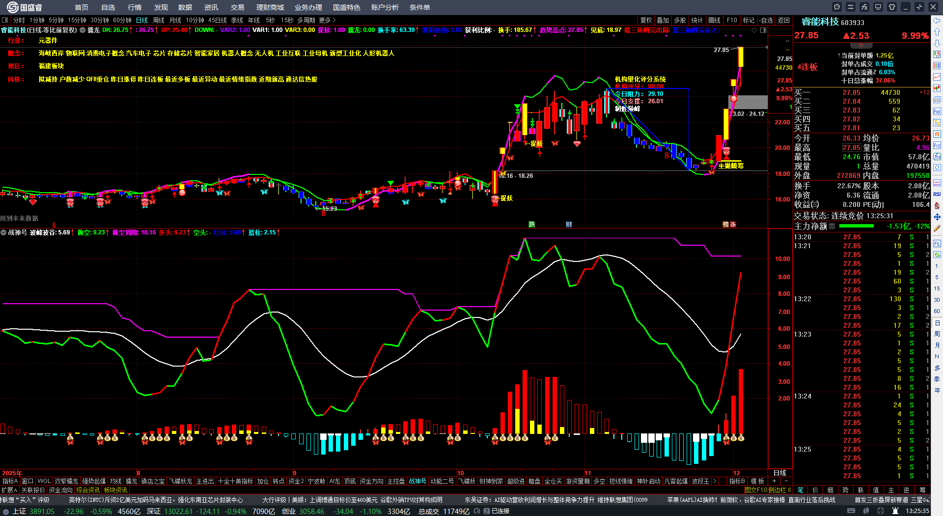Click the 画线 drawing button
Viewport: 943px width, 516px height.
pos(714,20)
